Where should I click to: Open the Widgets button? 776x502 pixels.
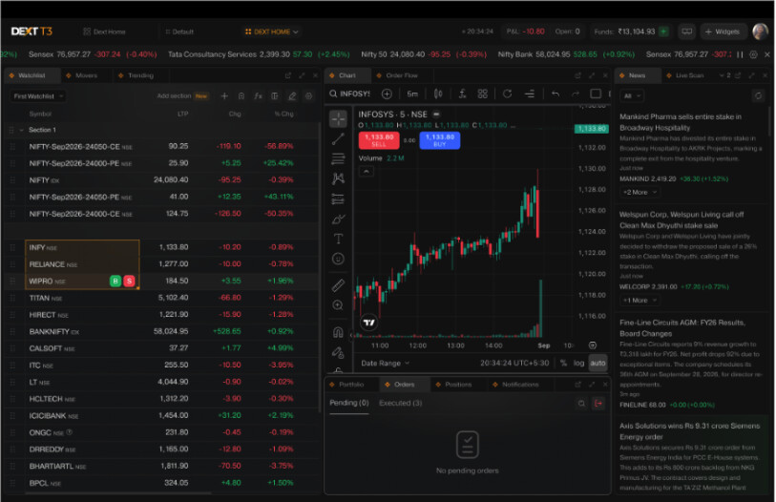tap(724, 31)
